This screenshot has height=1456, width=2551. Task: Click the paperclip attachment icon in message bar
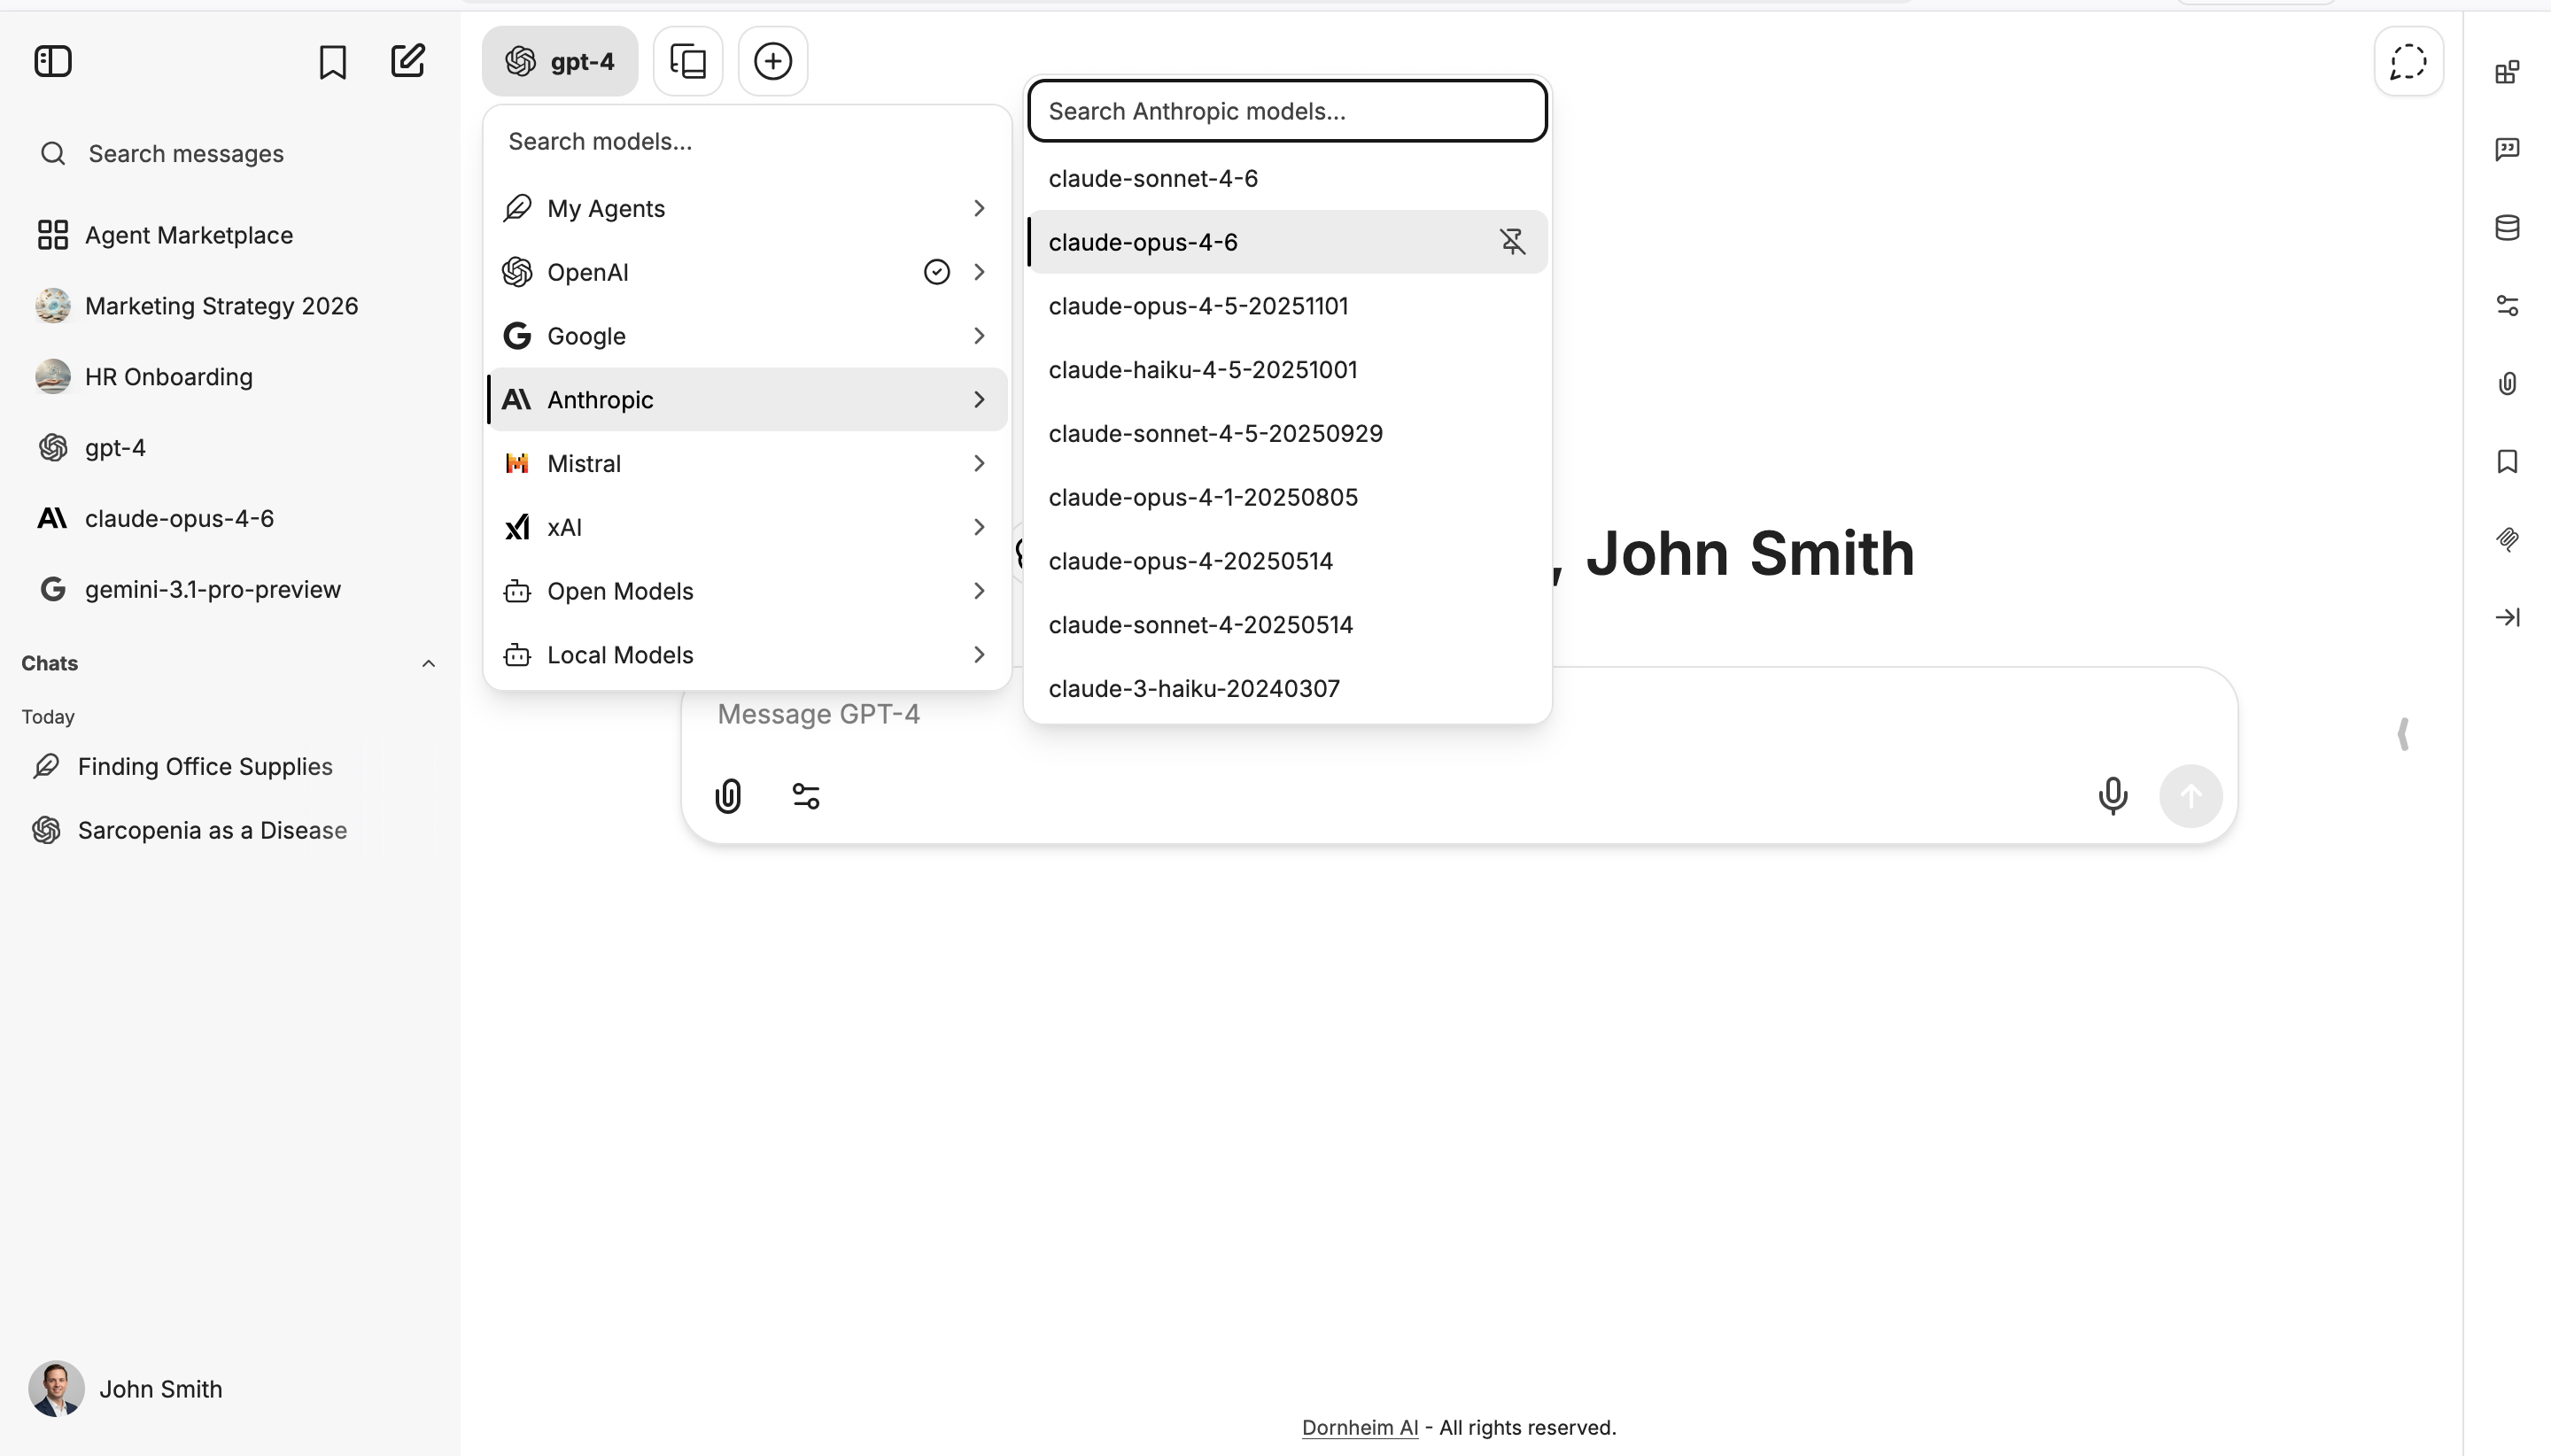(729, 795)
